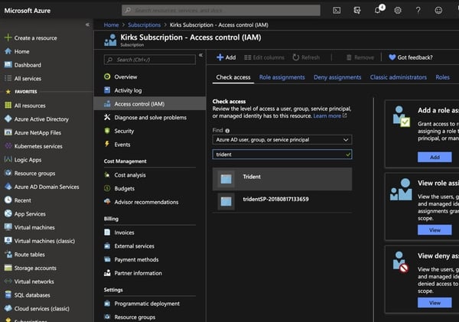This screenshot has width=459, height=322.
Task: Switch to the Role assignments tab
Action: [282, 77]
